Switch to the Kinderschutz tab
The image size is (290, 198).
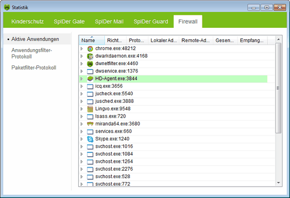point(28,21)
